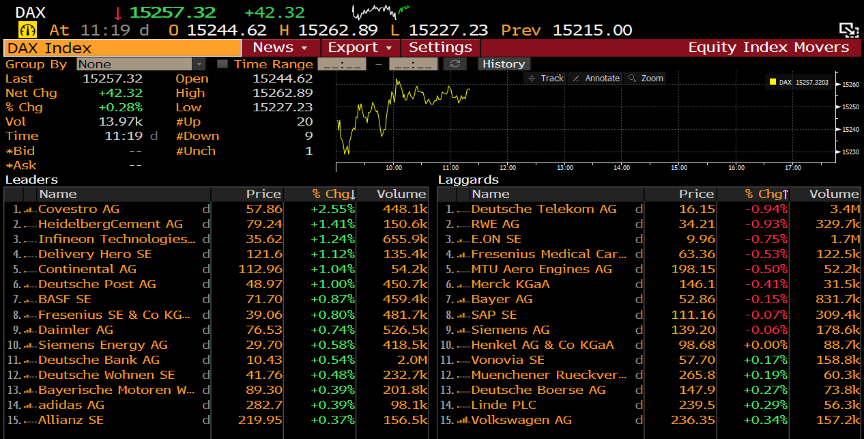864x439 pixels.
Task: Open mini chart icon for Covestro AG
Action: tap(30, 210)
